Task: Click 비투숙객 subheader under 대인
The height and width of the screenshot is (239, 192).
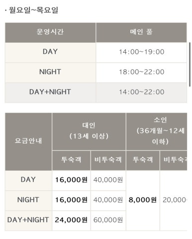Action: (108, 160)
